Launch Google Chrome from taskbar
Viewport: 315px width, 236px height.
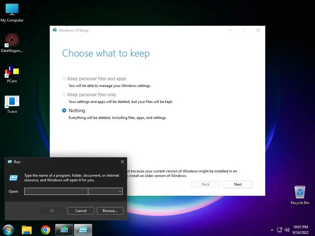(46, 230)
